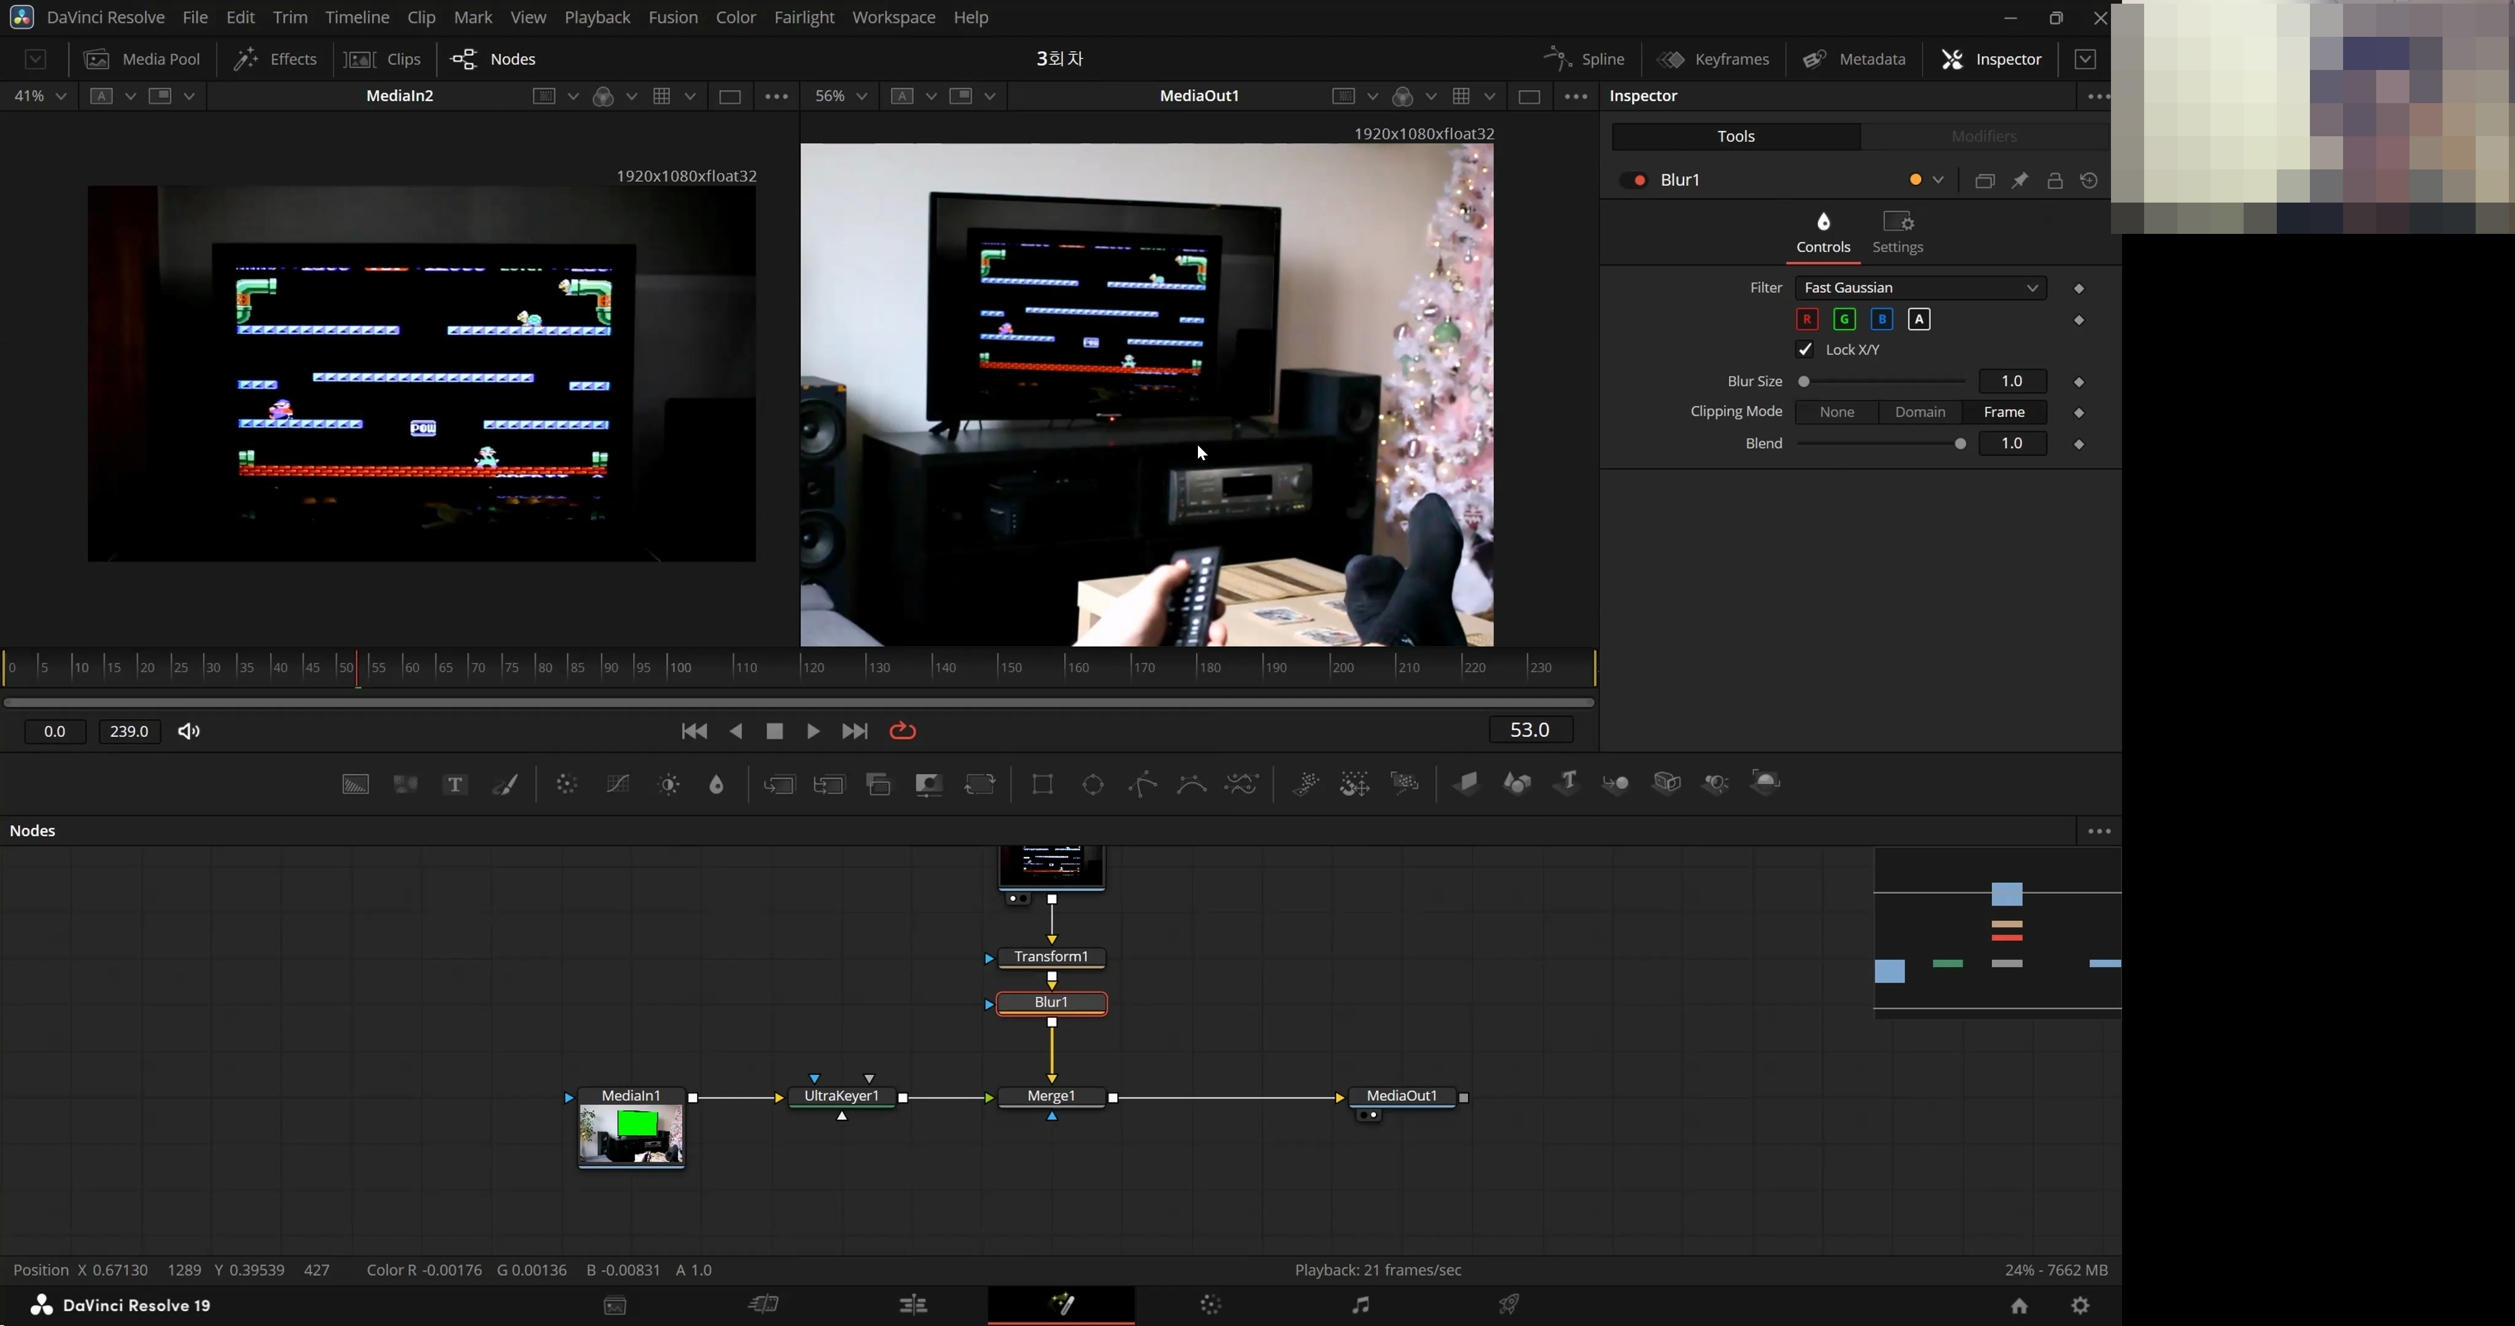Add an Image Plane 3D node
This screenshot has height=1326, width=2515.
[x=1466, y=784]
